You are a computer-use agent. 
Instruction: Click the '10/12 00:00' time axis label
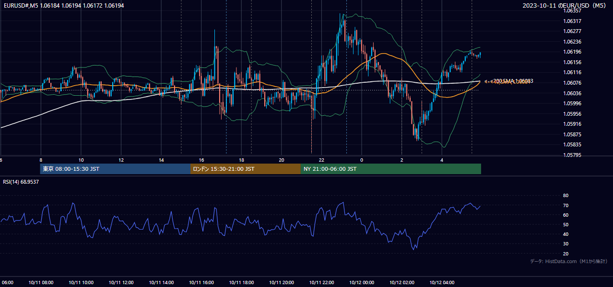[x=362, y=282]
